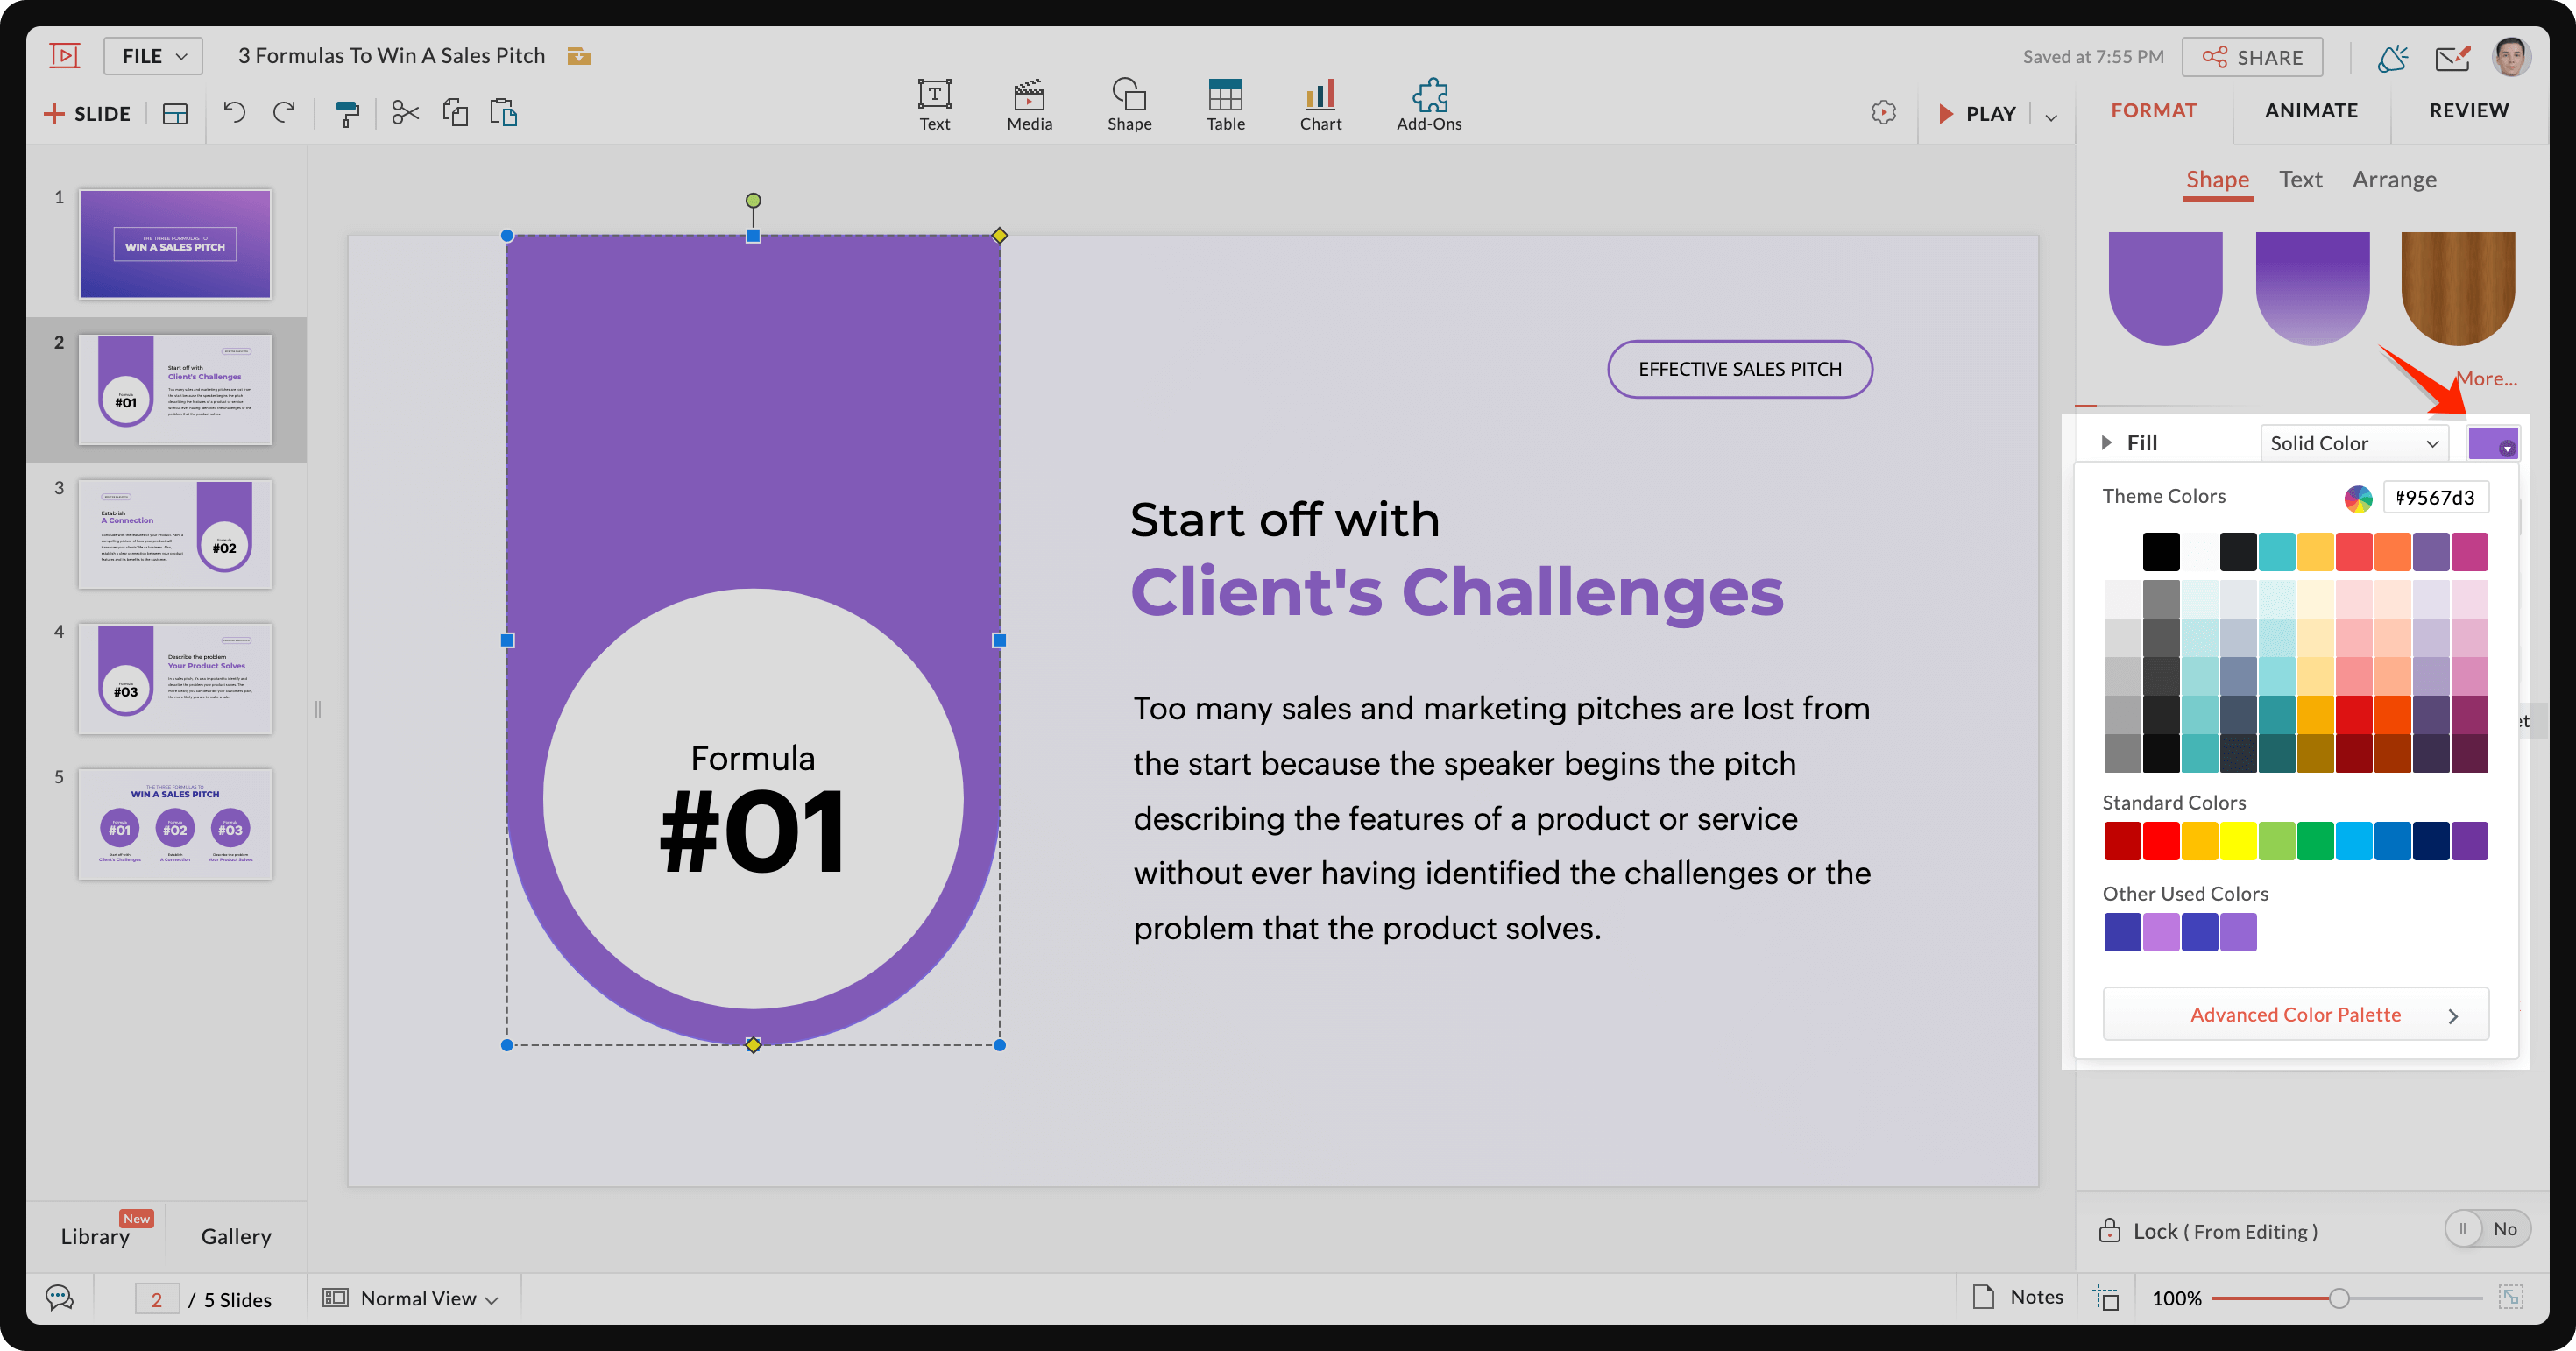Open the Advanced Color Palette
2576x1351 pixels.
(2295, 1015)
